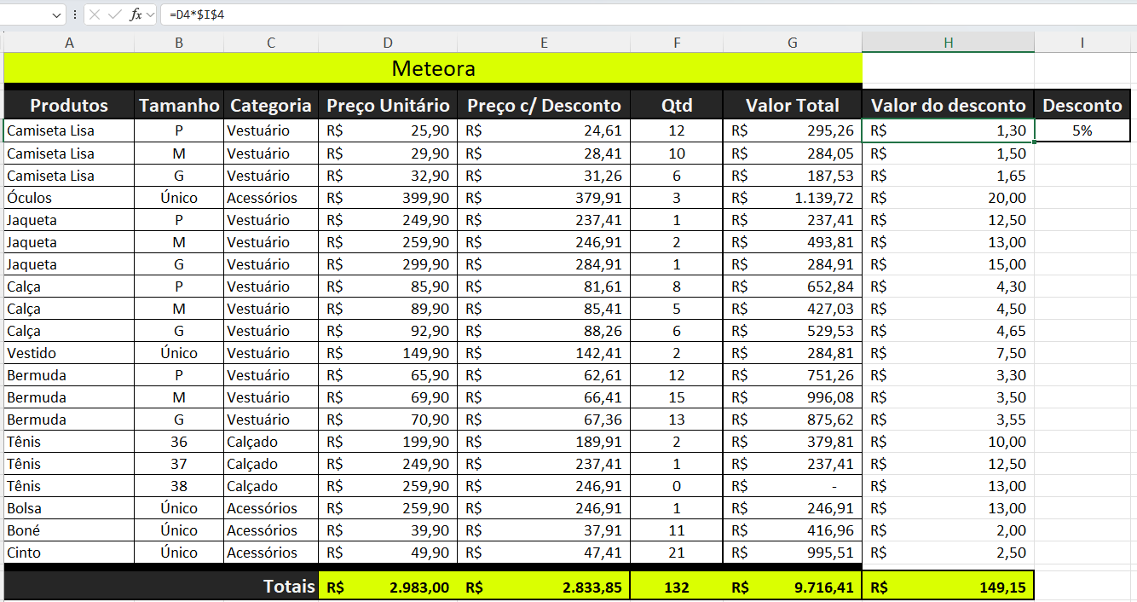Expand the dropdown next to the fx icon
This screenshot has width=1137, height=602.
151,14
